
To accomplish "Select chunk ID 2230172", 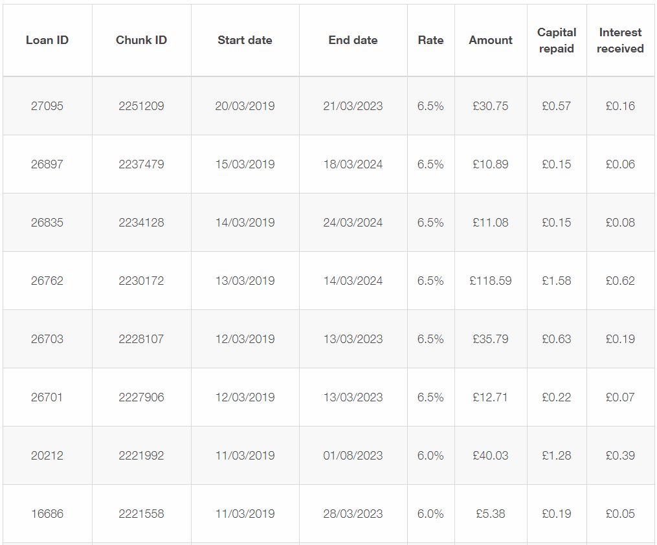I will [141, 281].
